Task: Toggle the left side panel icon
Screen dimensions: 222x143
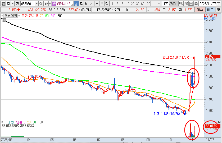Action: coord(3,4)
